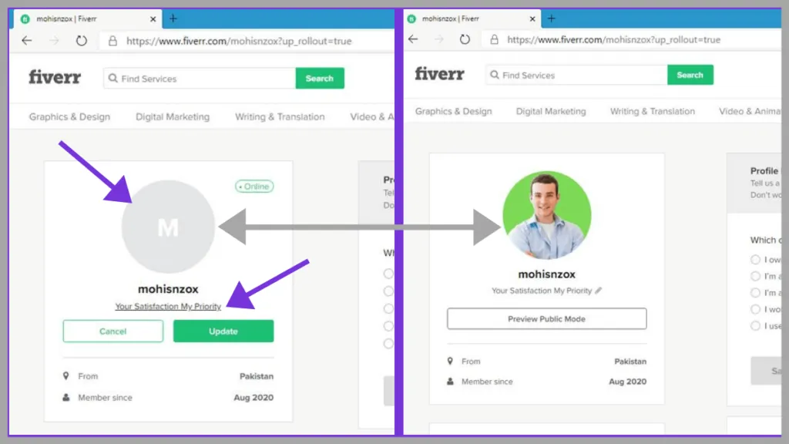
Task: Click padlock icon in left address bar
Action: (x=112, y=41)
